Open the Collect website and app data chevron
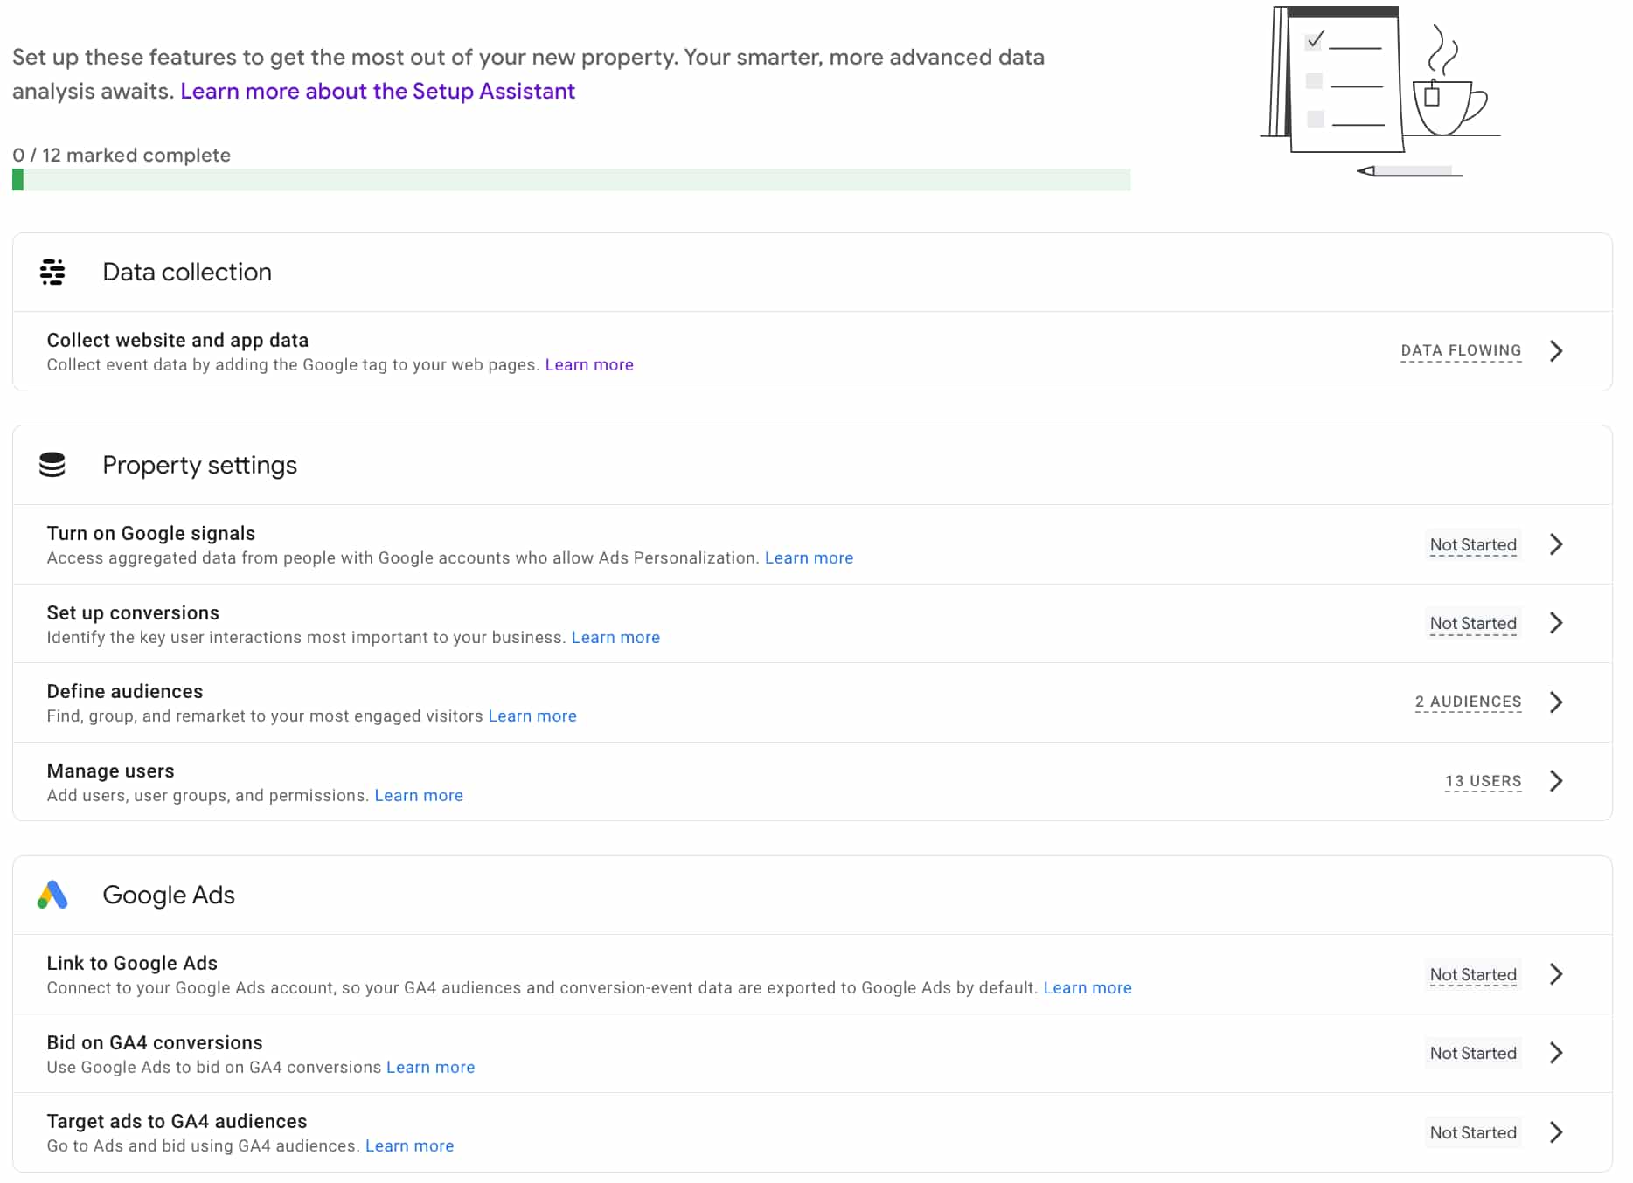The image size is (1633, 1183). [1556, 351]
